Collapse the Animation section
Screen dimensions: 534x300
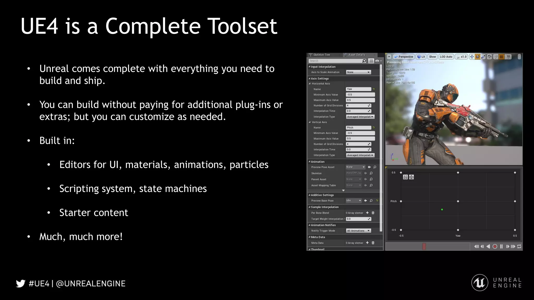(310, 162)
